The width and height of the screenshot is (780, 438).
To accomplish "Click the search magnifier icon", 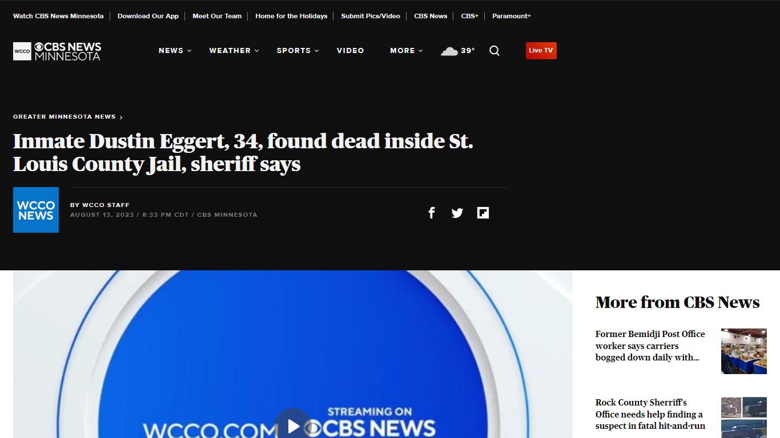I will 494,51.
